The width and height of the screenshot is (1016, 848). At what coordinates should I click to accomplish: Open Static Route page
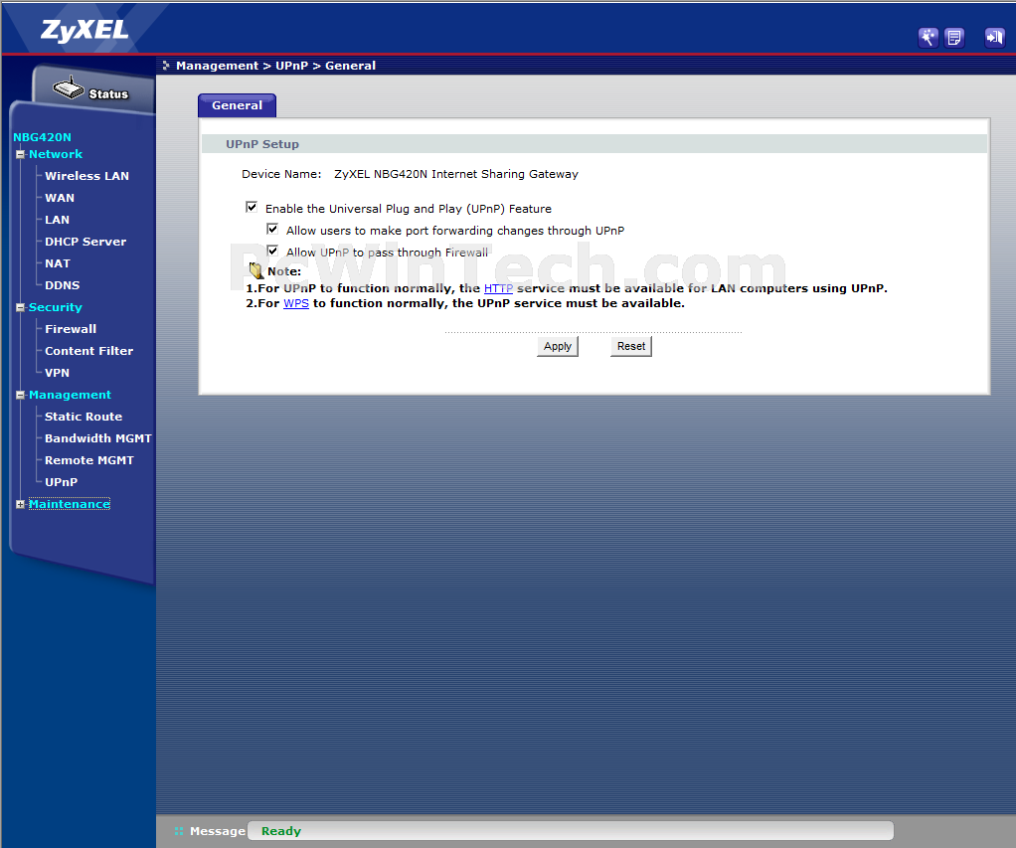84,417
